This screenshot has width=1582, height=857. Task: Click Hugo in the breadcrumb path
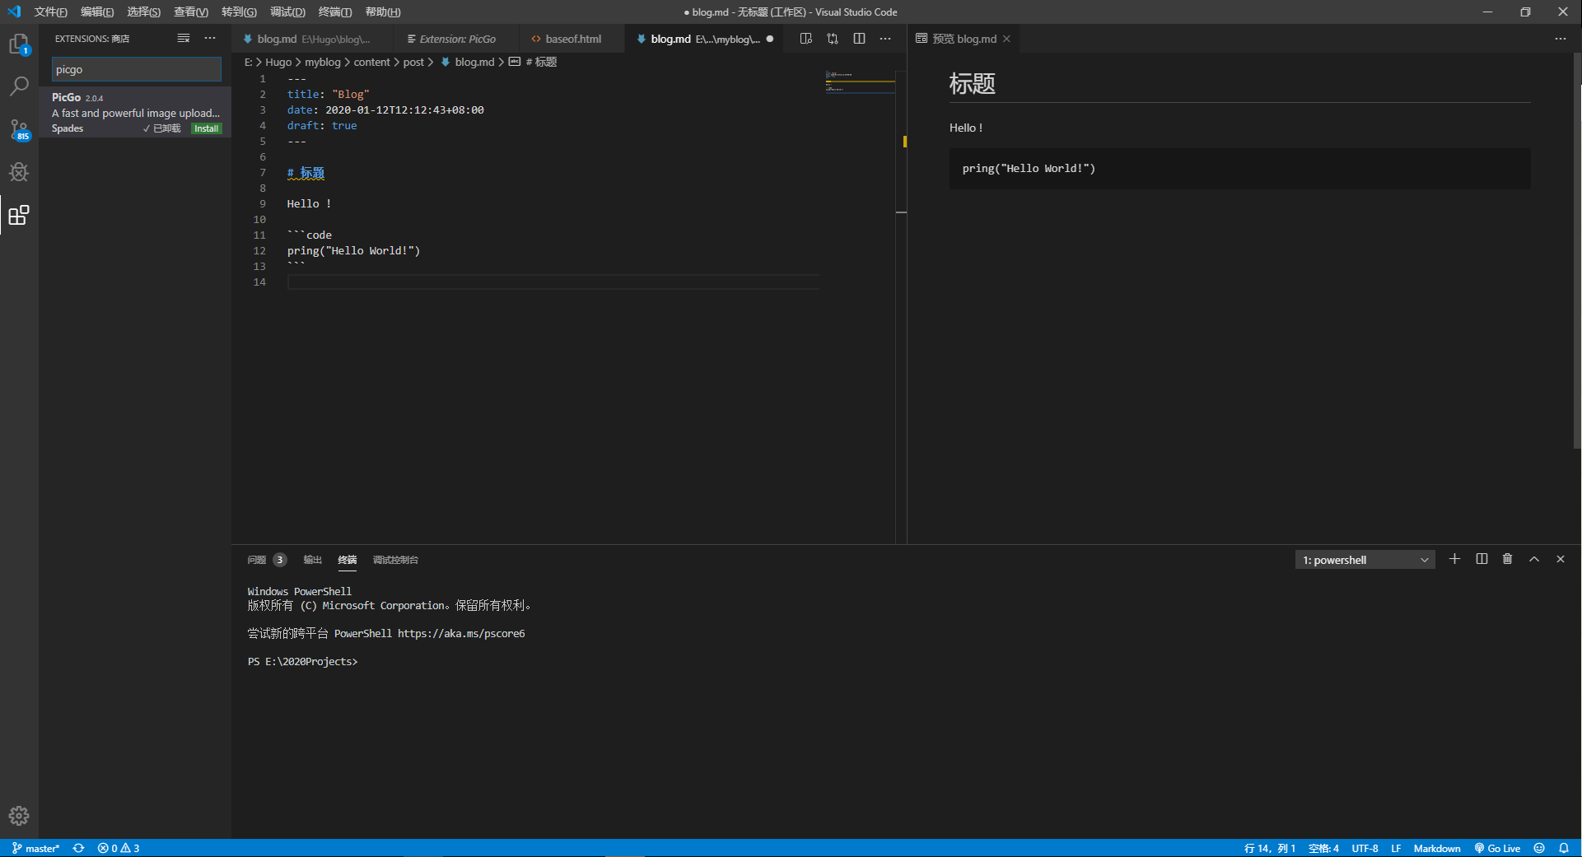278,62
